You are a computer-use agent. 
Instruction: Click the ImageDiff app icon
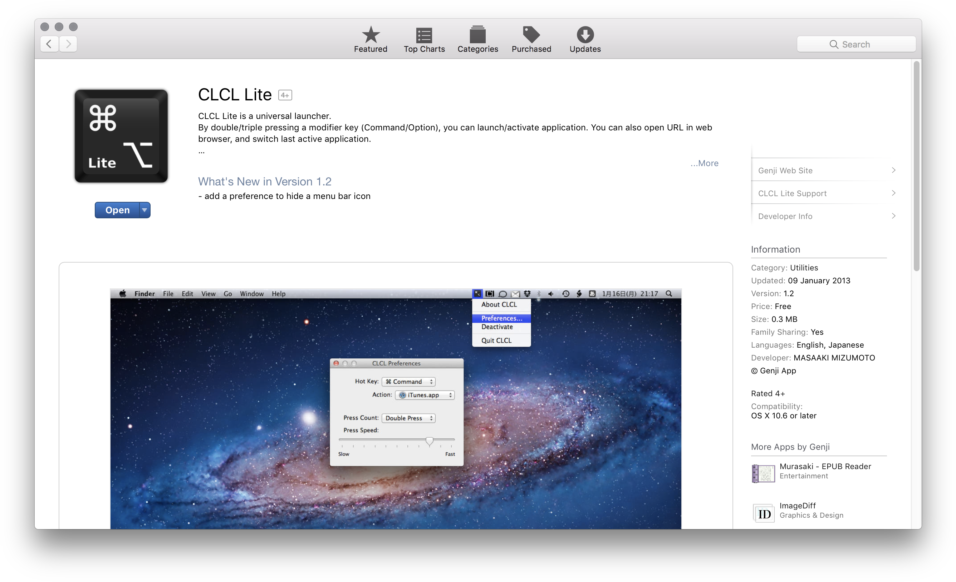click(763, 513)
